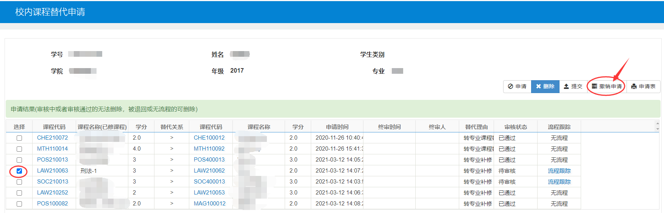Click the 提交 submit upload button
Image resolution: width=664 pixels, height=213 pixels.
tap(573, 87)
